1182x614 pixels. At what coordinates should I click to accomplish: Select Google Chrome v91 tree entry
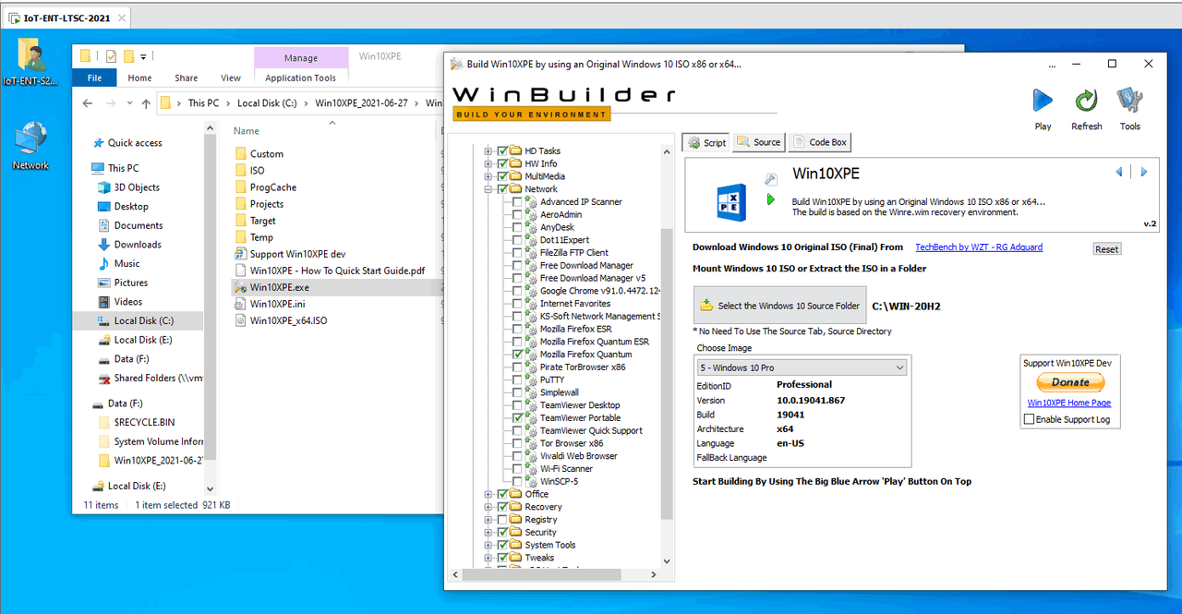[600, 291]
